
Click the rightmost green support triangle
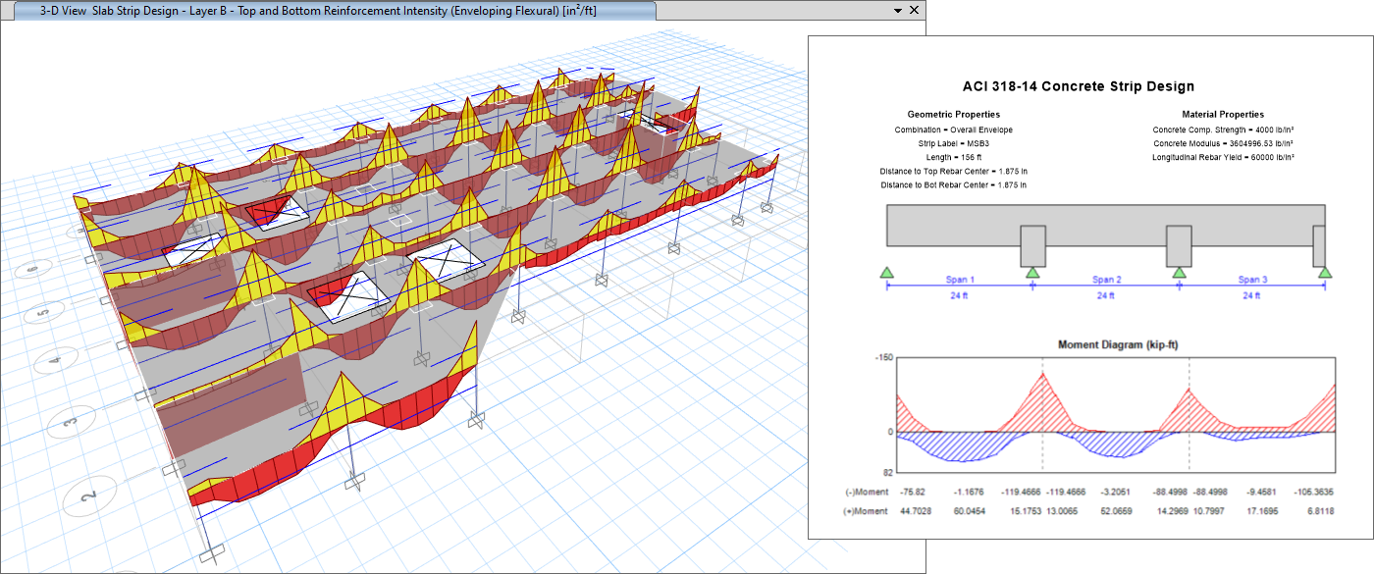(1325, 272)
